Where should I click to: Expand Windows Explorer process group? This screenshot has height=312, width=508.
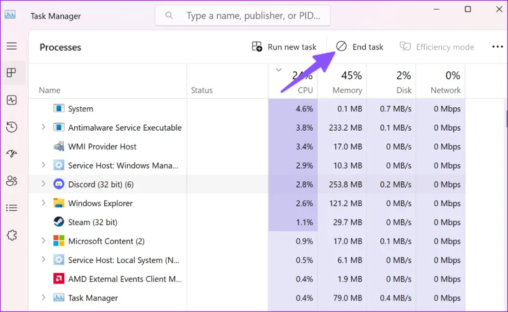coord(43,203)
